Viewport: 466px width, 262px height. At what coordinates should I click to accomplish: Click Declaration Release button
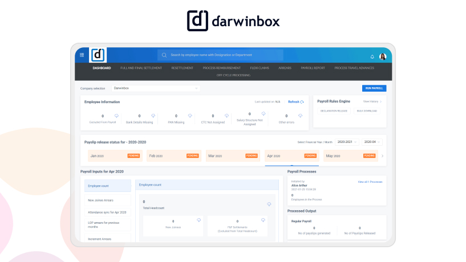pyautogui.click(x=334, y=111)
